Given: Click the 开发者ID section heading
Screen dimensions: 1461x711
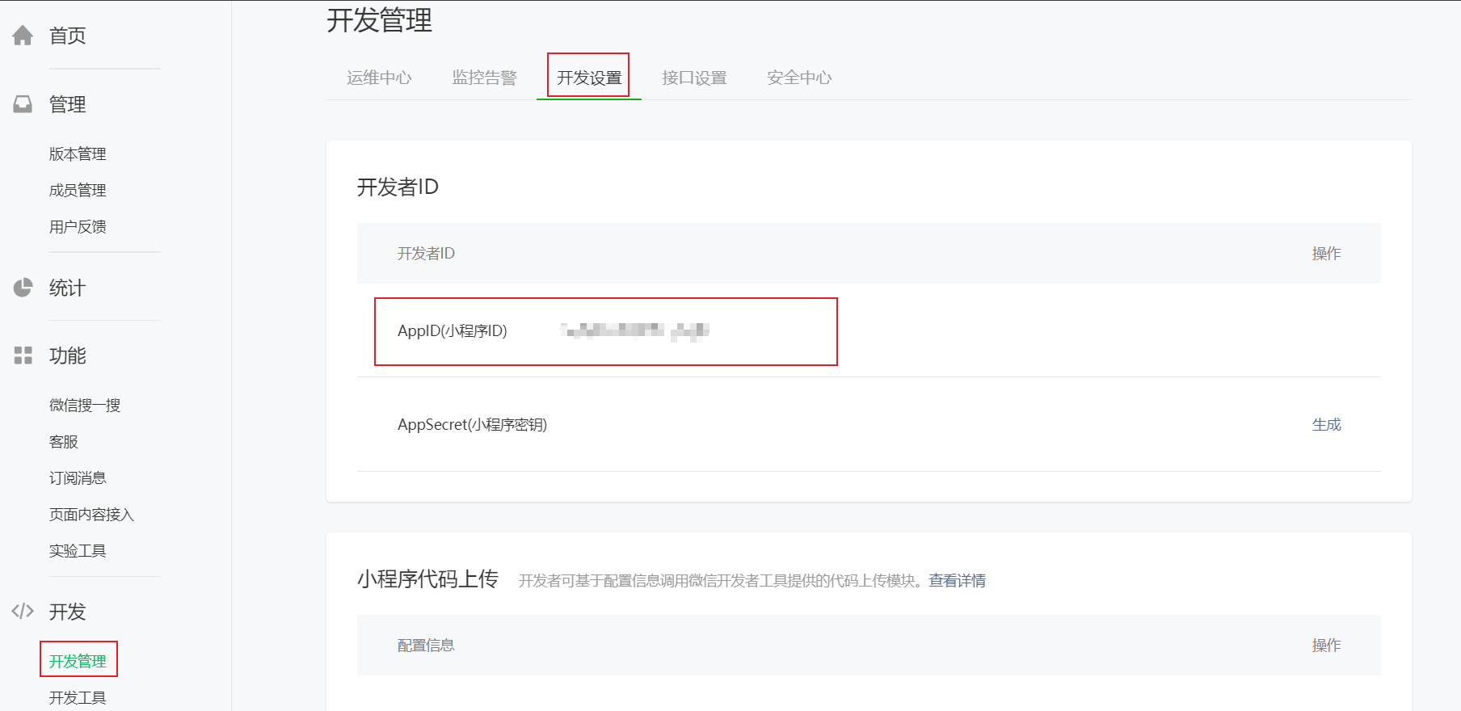Looking at the screenshot, I should point(398,187).
